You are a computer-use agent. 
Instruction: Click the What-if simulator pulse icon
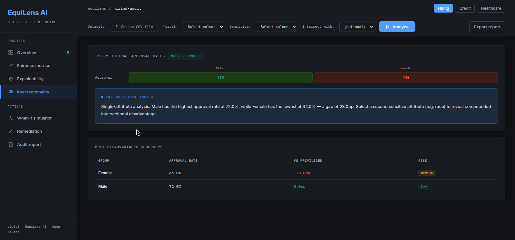[11, 118]
